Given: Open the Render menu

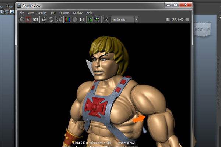Looking at the screenshot, I should tap(42, 13).
